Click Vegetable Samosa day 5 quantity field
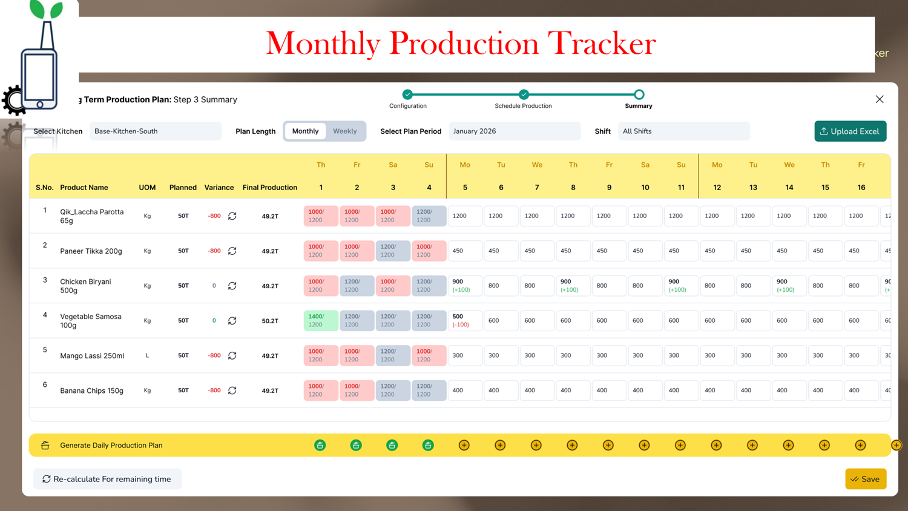The height and width of the screenshot is (511, 908). tap(465, 321)
